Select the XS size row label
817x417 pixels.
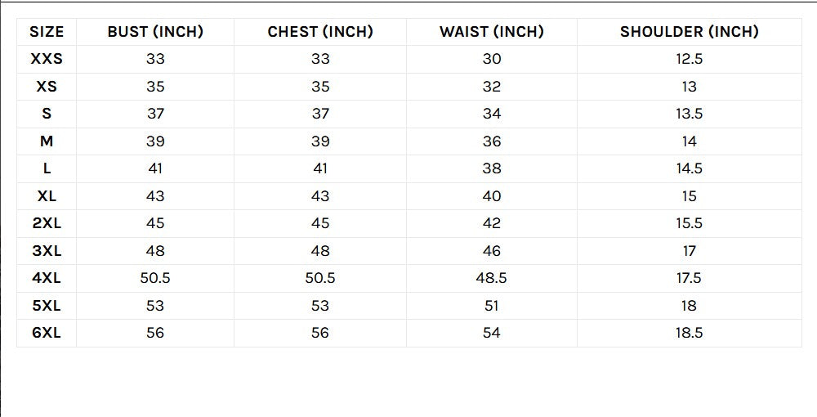click(47, 87)
